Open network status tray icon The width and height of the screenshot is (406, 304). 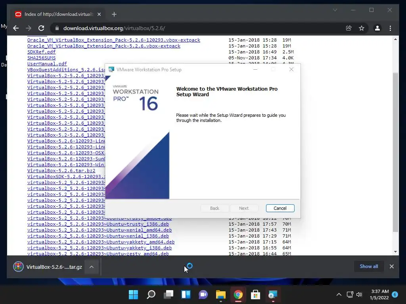pos(350,294)
